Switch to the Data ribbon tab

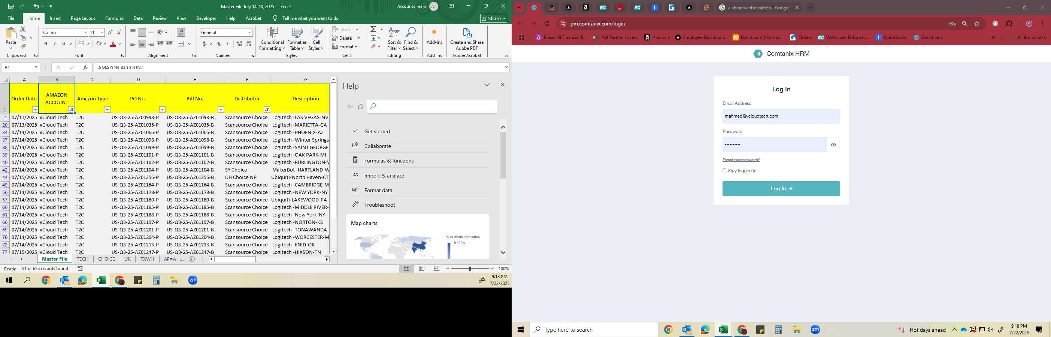(x=138, y=18)
